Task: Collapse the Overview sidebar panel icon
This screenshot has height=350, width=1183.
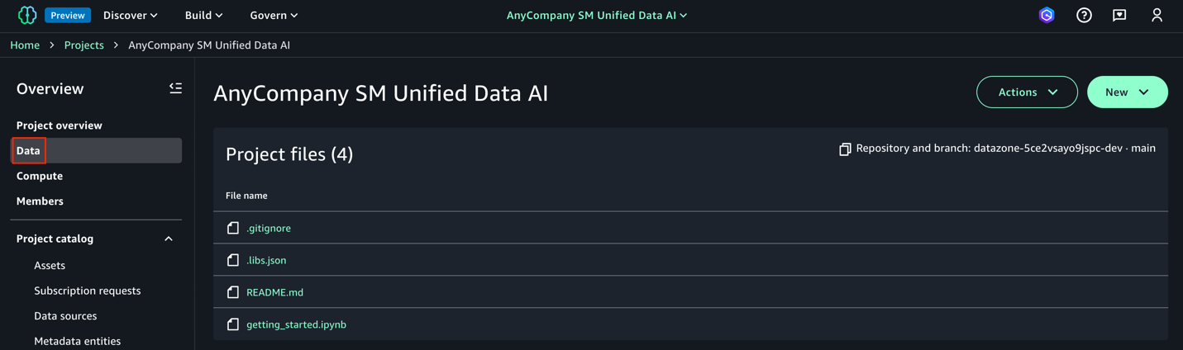Action: (175, 88)
